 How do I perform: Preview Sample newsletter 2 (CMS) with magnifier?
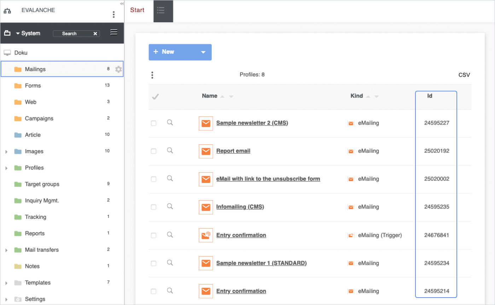coord(170,122)
